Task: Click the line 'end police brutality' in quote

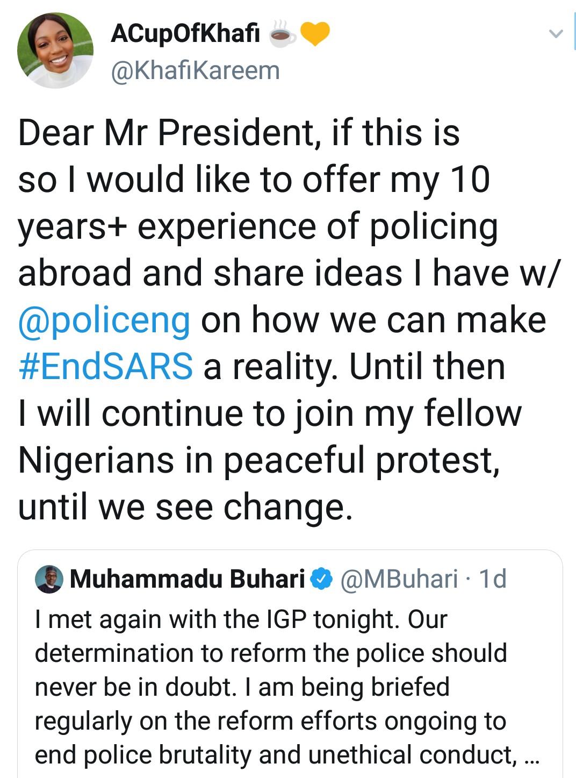Action: click(x=274, y=755)
